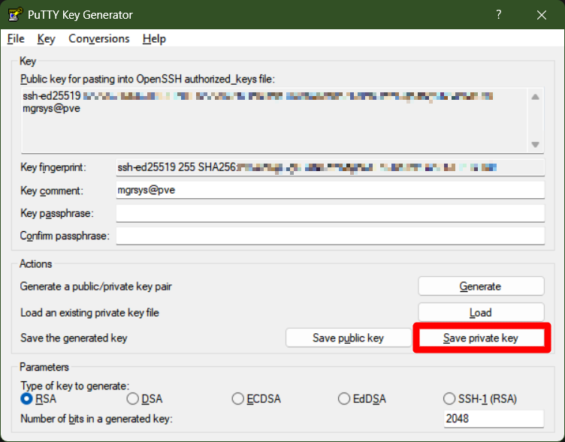Image resolution: width=565 pixels, height=442 pixels.
Task: Click the Generate button
Action: pyautogui.click(x=481, y=286)
